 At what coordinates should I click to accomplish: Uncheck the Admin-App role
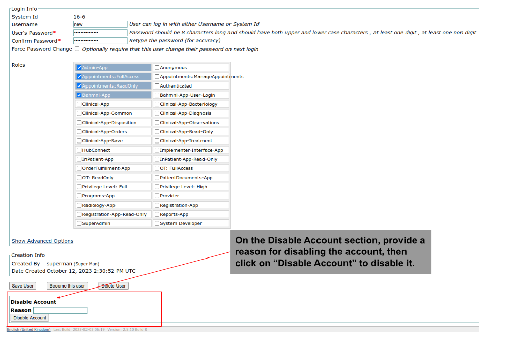click(x=79, y=68)
